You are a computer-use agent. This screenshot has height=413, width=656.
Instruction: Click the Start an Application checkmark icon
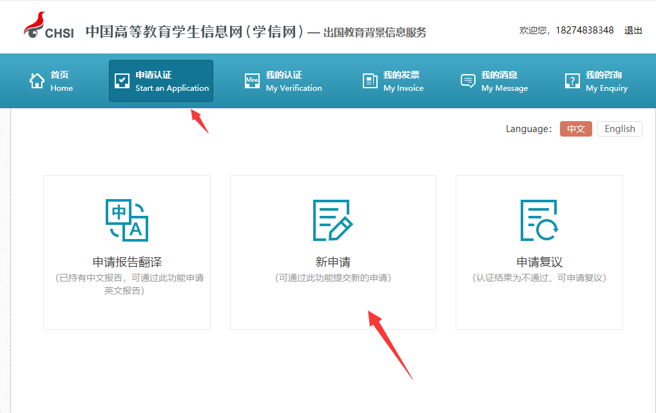pyautogui.click(x=122, y=81)
